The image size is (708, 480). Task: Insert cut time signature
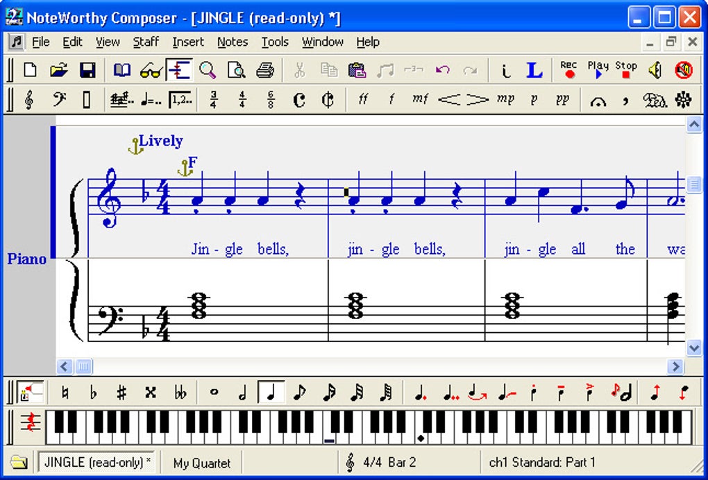pos(328,100)
